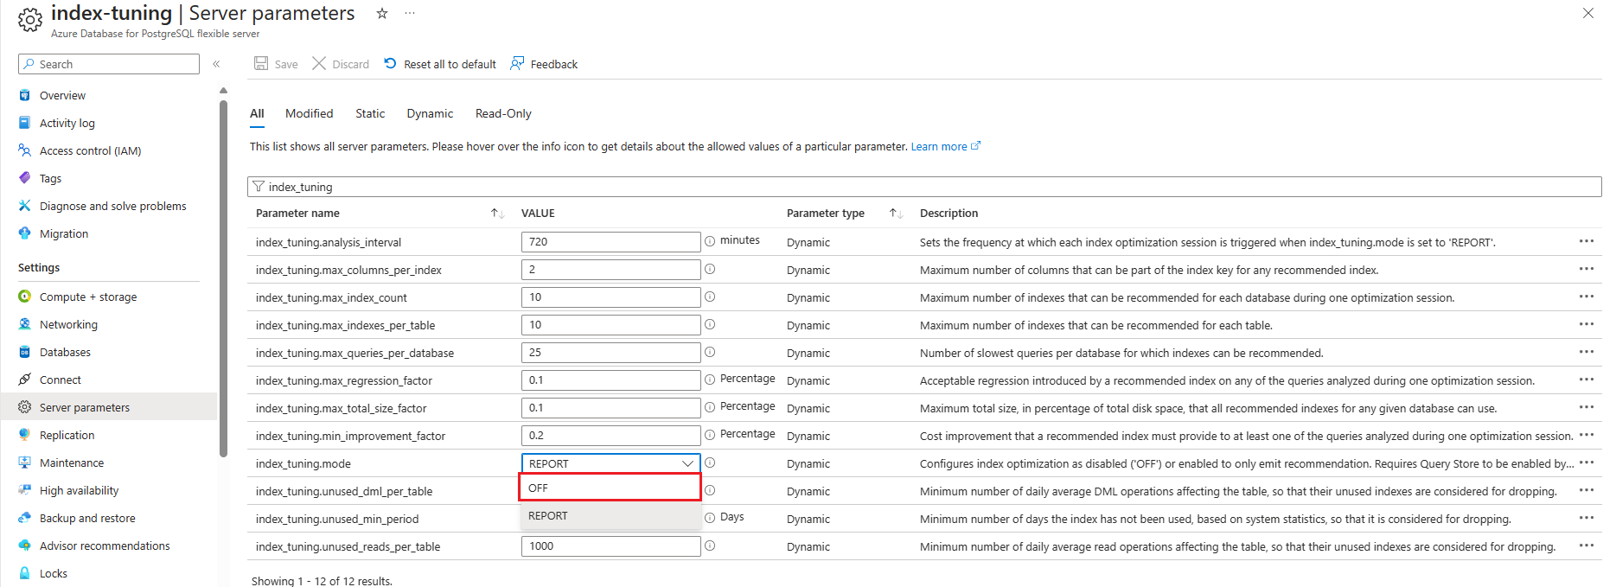Open the Connect page
The image size is (1616, 587).
(60, 380)
